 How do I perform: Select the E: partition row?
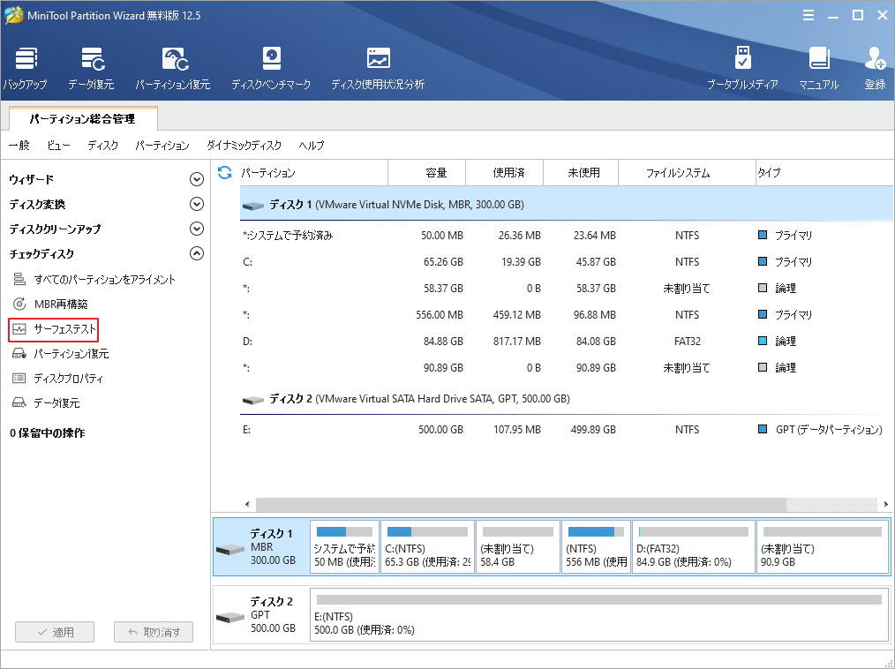(x=567, y=429)
